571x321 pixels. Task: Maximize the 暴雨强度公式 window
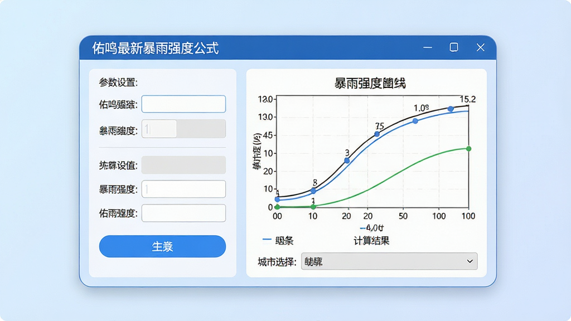click(x=454, y=47)
